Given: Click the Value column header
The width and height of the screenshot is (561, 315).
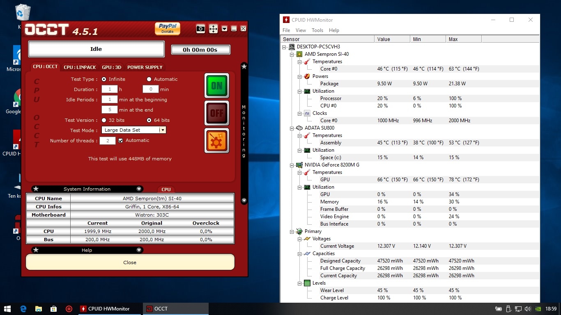Looking at the screenshot, I should click(x=392, y=39).
